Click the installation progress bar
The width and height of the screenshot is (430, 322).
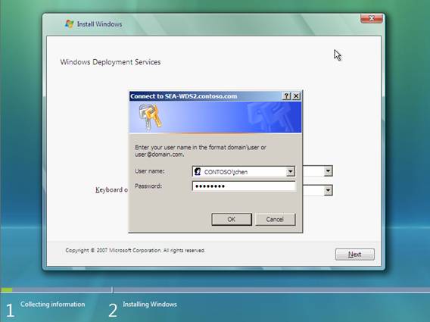215,290
